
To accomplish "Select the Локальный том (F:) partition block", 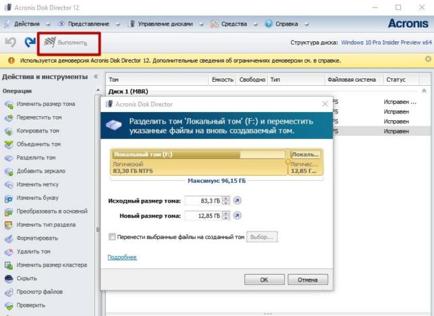I will (198, 162).
